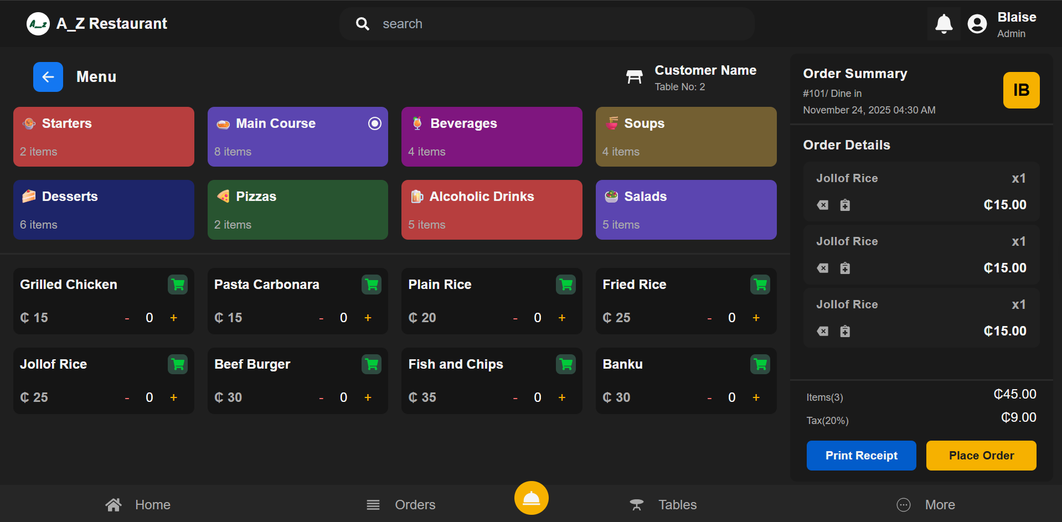Open the notifications bell
Screen dimensions: 1062x522
(x=944, y=23)
